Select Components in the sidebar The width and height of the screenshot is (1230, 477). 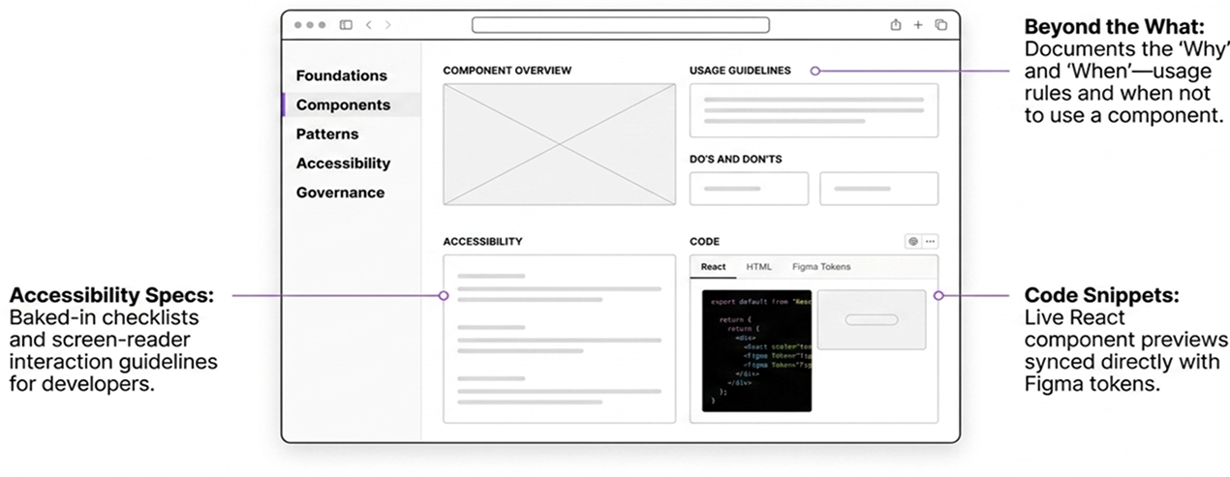[x=343, y=104]
